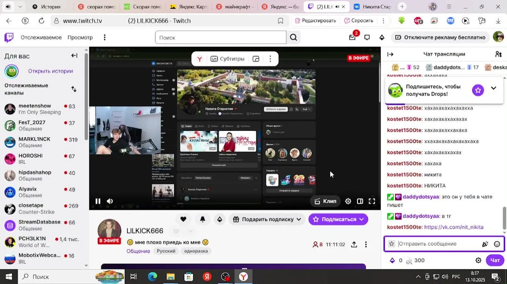Collapse the left sidebar arrow icon
The image size is (507, 284).
(74, 56)
